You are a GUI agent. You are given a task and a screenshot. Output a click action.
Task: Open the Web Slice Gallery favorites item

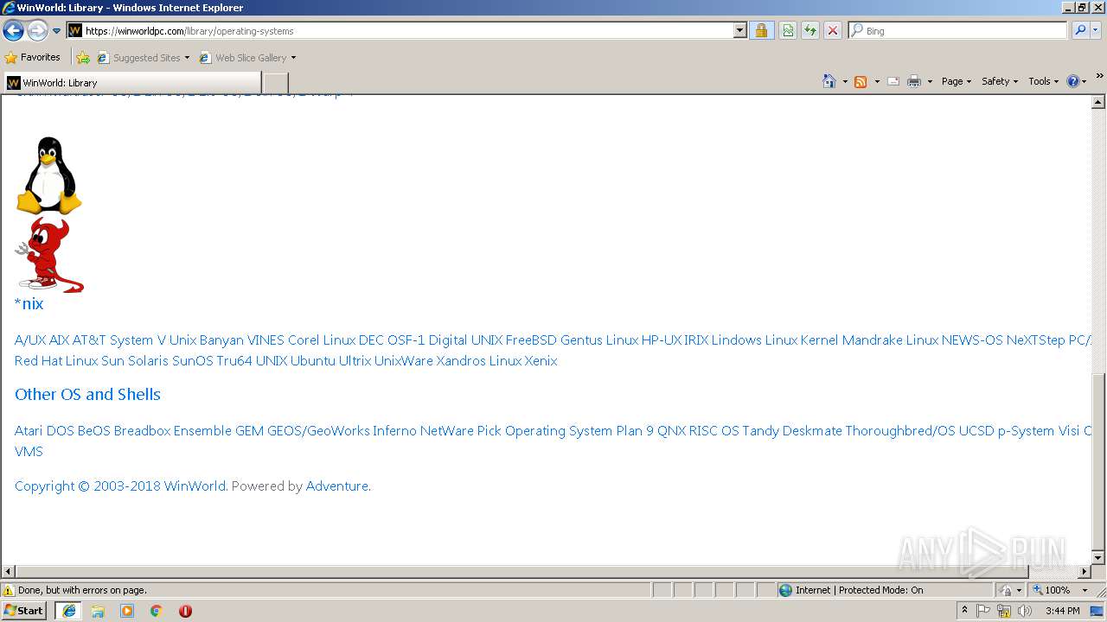click(248, 58)
